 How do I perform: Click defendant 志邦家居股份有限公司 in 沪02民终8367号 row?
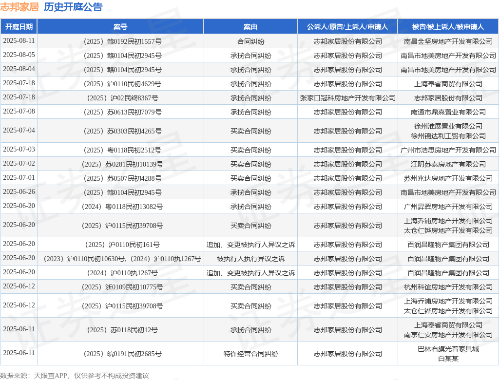coord(448,98)
